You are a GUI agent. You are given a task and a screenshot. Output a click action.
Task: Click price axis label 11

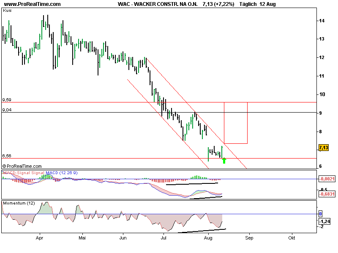click(x=322, y=76)
